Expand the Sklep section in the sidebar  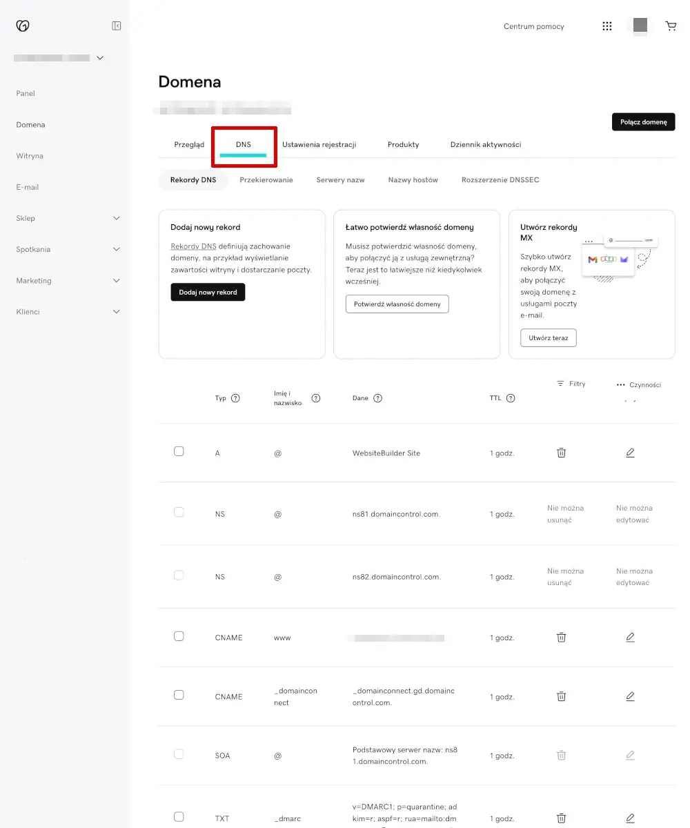pos(66,218)
